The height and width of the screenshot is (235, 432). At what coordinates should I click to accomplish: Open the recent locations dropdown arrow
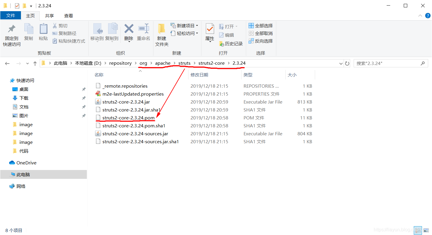click(x=28, y=63)
